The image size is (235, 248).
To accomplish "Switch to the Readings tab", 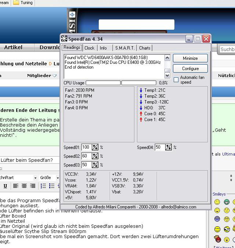I will (72, 48).
